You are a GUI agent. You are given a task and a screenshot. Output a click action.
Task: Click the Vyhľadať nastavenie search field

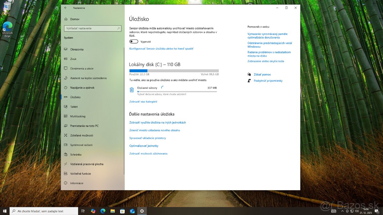point(90,28)
